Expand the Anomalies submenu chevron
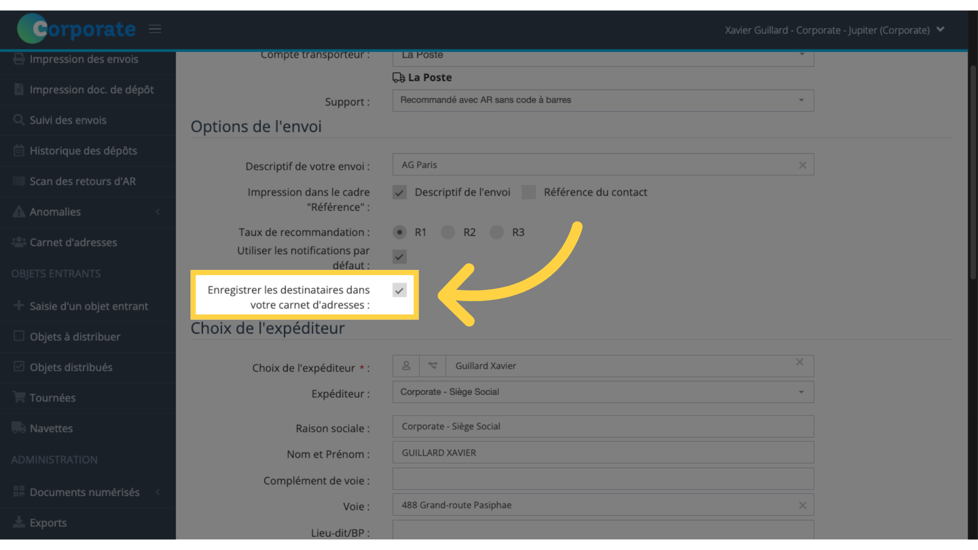This screenshot has width=978, height=550. pos(158,211)
